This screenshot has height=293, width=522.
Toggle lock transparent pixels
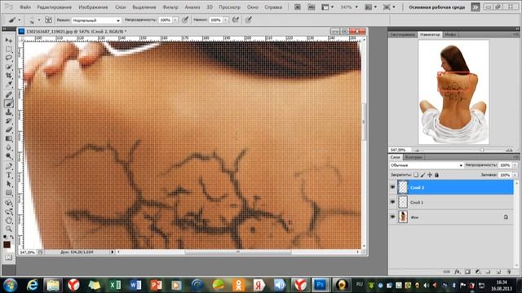(x=416, y=175)
